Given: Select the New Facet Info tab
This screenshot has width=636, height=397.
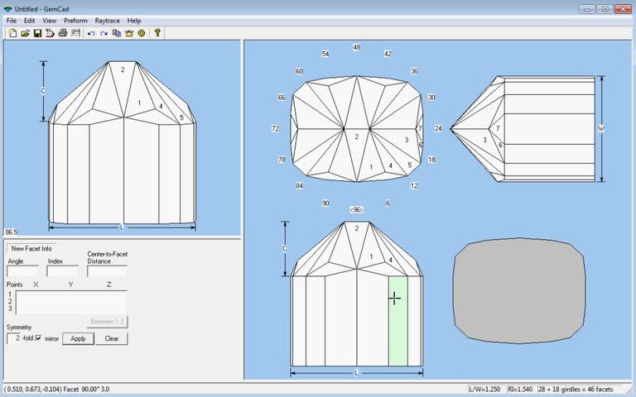Looking at the screenshot, I should click(x=31, y=248).
